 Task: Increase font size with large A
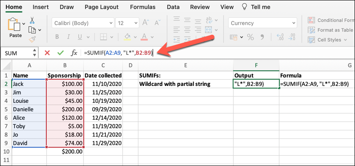(x=145, y=23)
